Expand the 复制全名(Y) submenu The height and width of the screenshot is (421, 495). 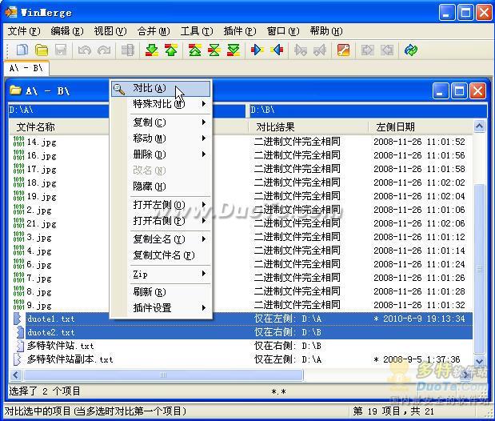pyautogui.click(x=161, y=239)
